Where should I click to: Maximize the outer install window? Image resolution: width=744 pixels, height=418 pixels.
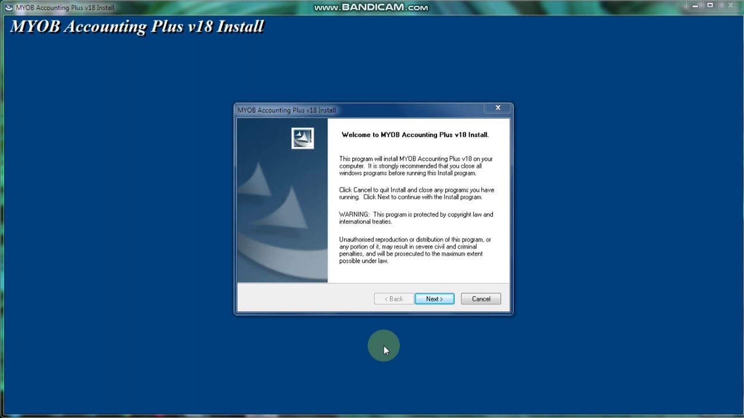point(710,6)
